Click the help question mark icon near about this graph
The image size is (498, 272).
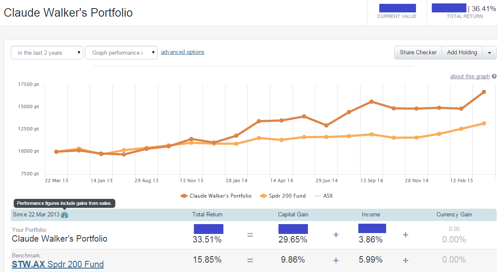coord(494,77)
